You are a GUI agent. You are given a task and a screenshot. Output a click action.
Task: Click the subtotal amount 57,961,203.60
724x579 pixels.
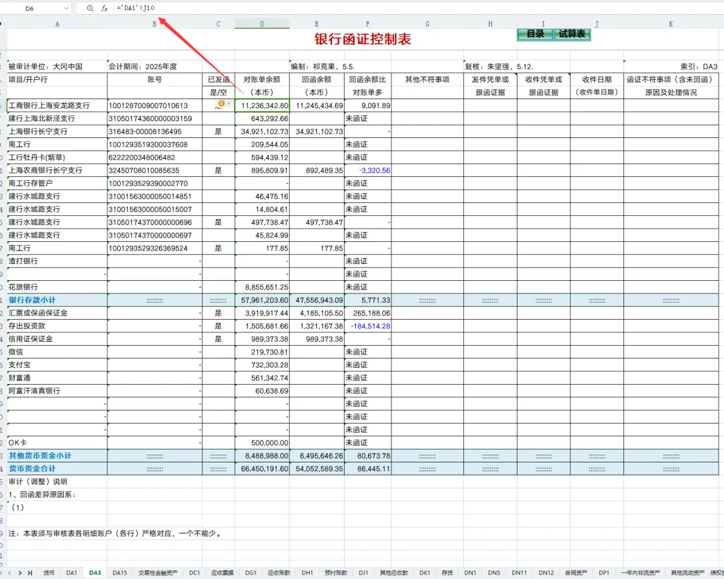[262, 300]
